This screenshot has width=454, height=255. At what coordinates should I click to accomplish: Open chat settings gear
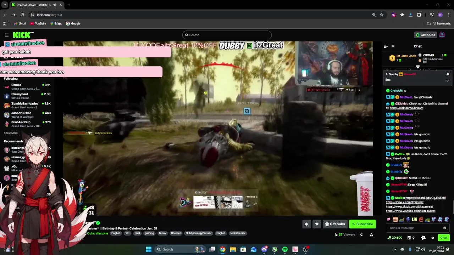point(432,238)
